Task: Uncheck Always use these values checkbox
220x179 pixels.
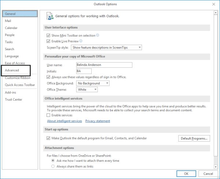Action: [48, 77]
